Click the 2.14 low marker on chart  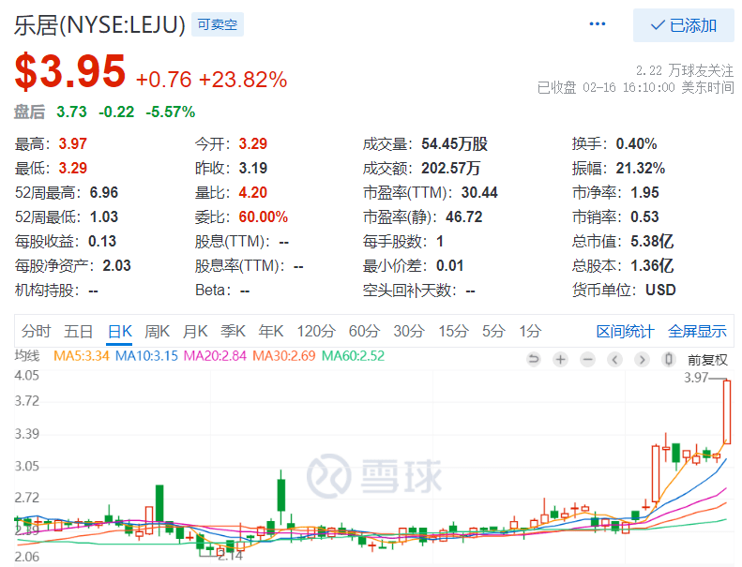click(231, 556)
